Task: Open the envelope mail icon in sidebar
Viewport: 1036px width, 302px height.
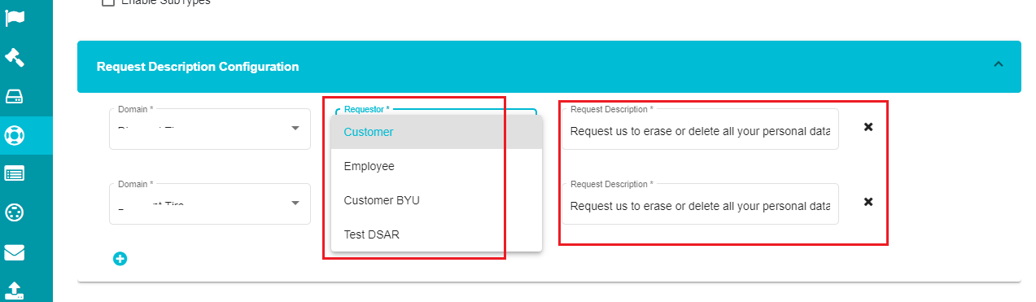Action: (15, 252)
